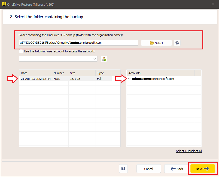Open help with the question mark icon
Viewport: 219px width, 177px height.
point(123,169)
